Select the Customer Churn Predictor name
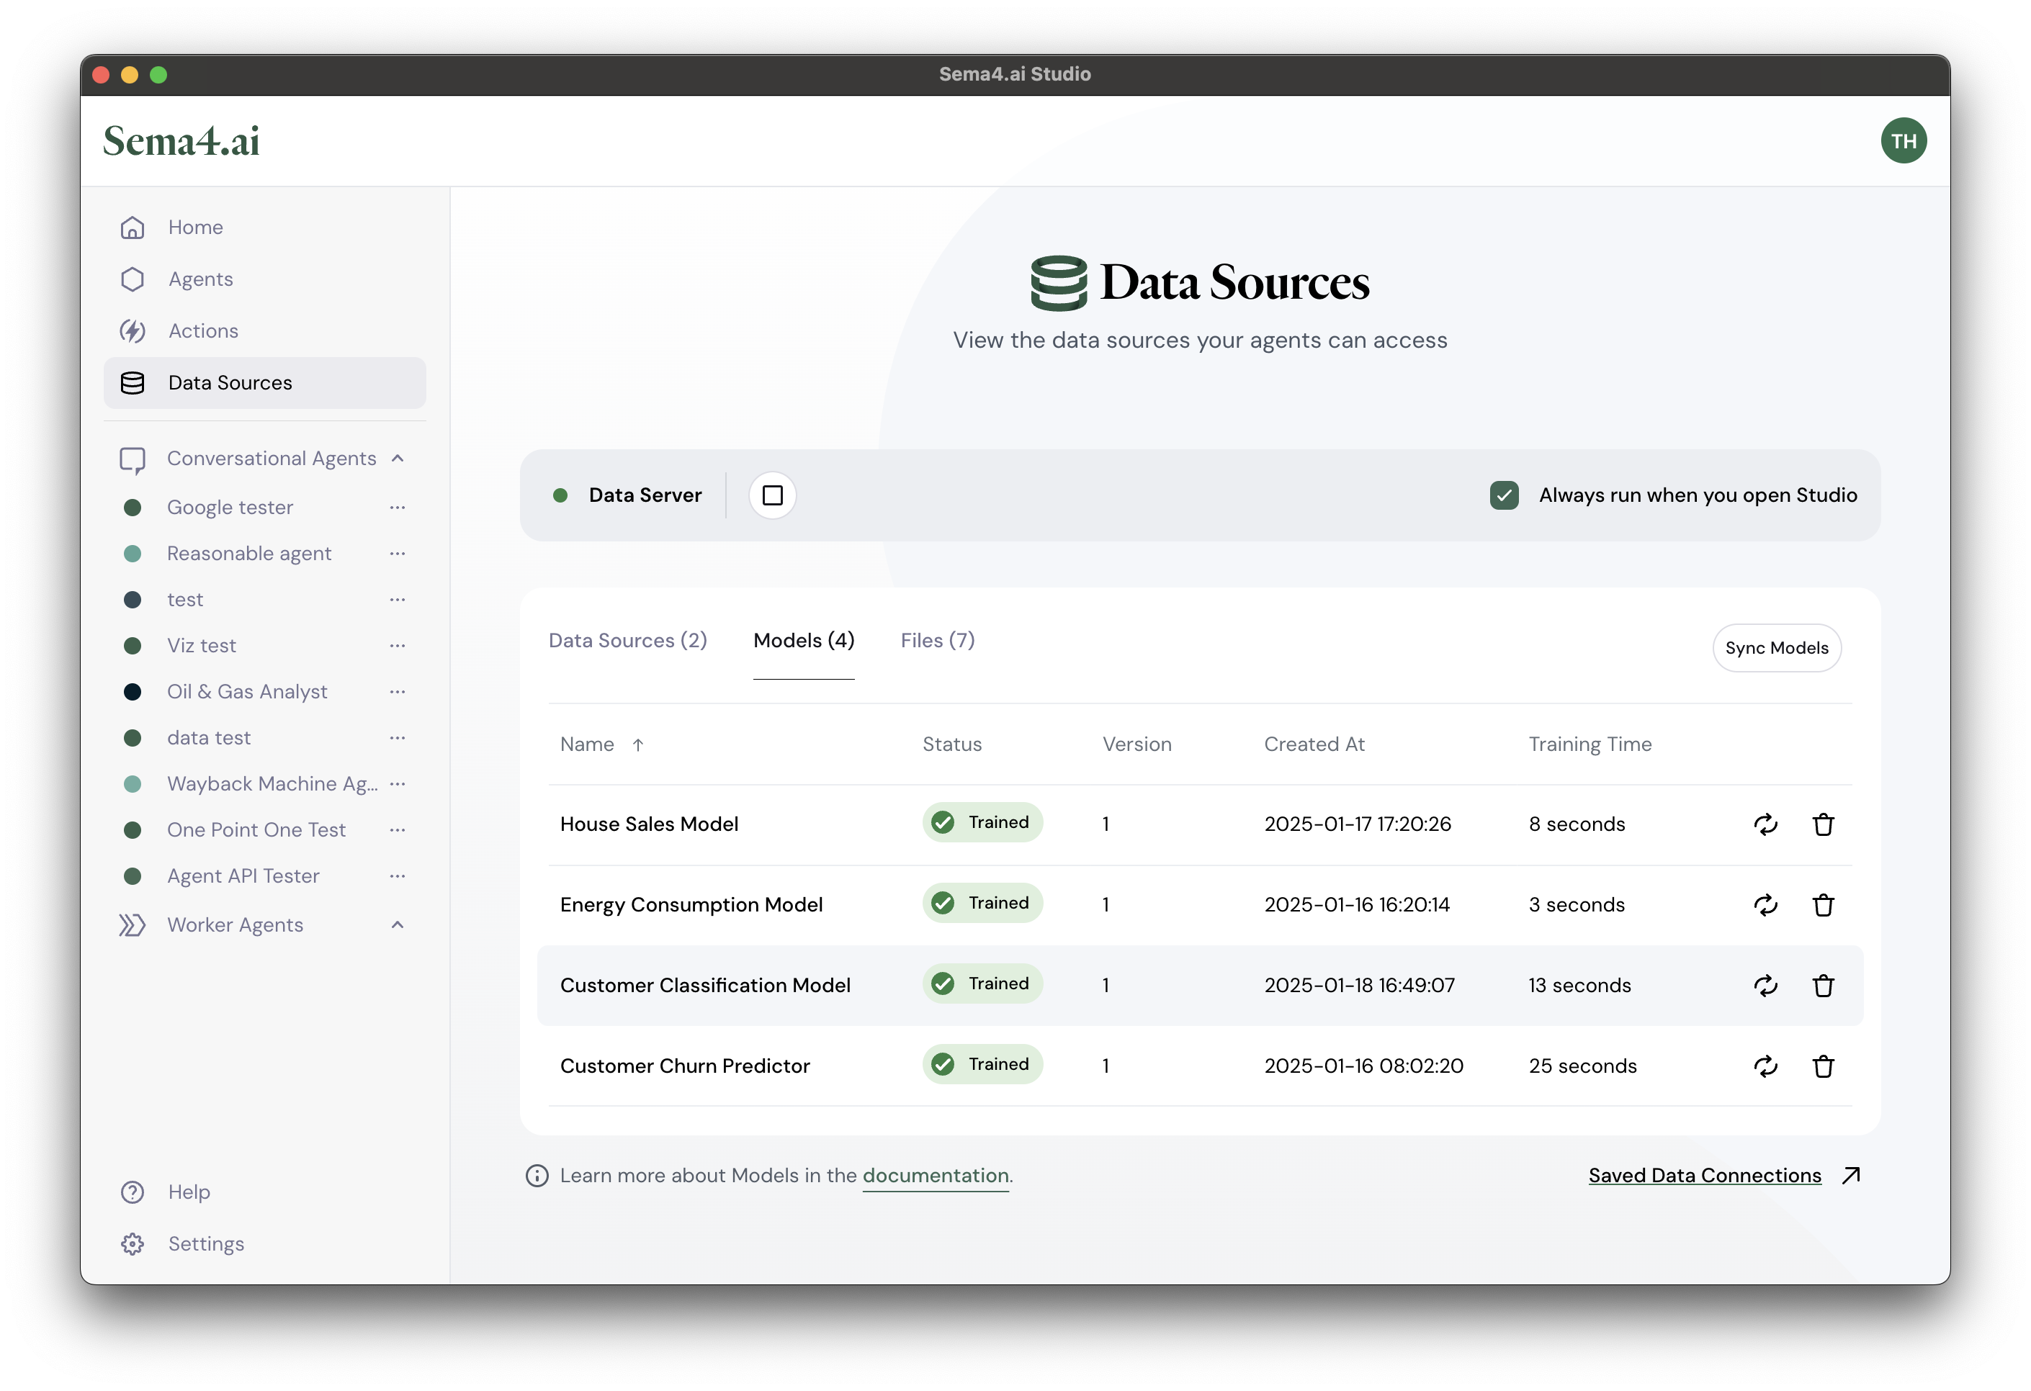The width and height of the screenshot is (2031, 1391). coord(684,1066)
